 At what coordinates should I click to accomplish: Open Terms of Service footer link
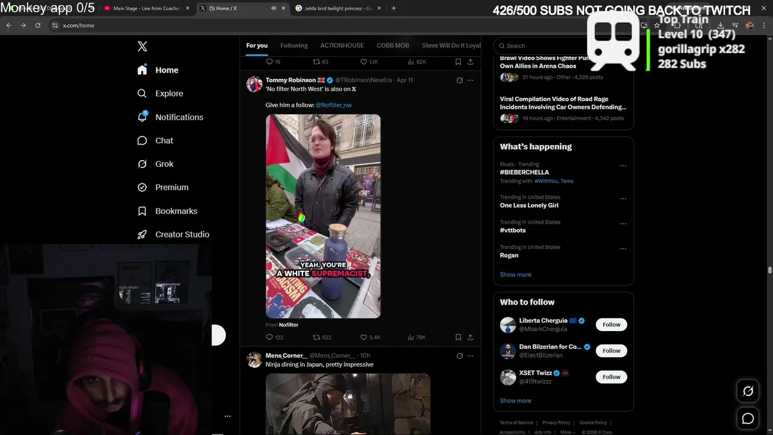click(x=516, y=423)
